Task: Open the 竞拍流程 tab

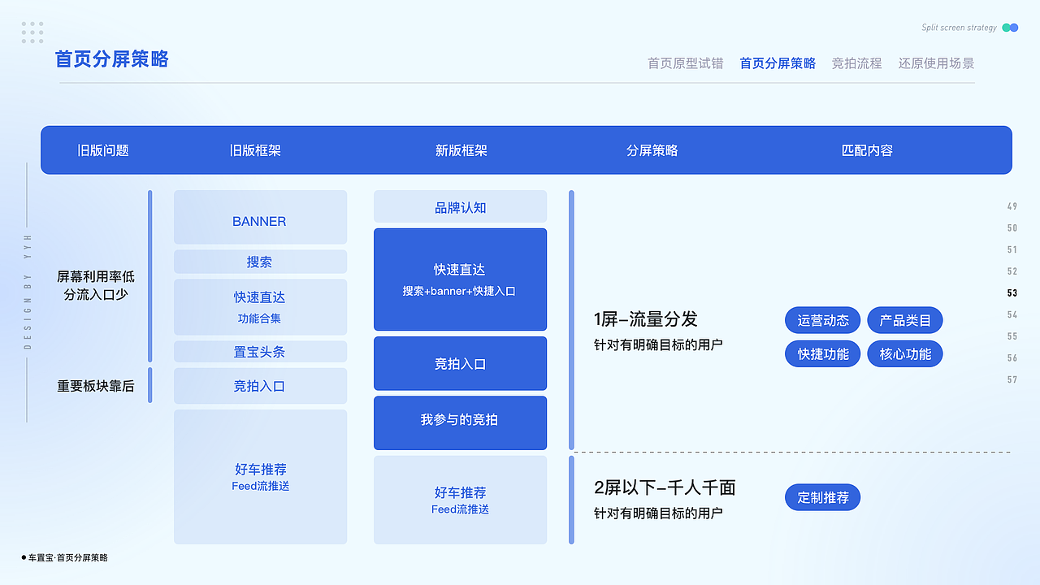Action: tap(857, 63)
